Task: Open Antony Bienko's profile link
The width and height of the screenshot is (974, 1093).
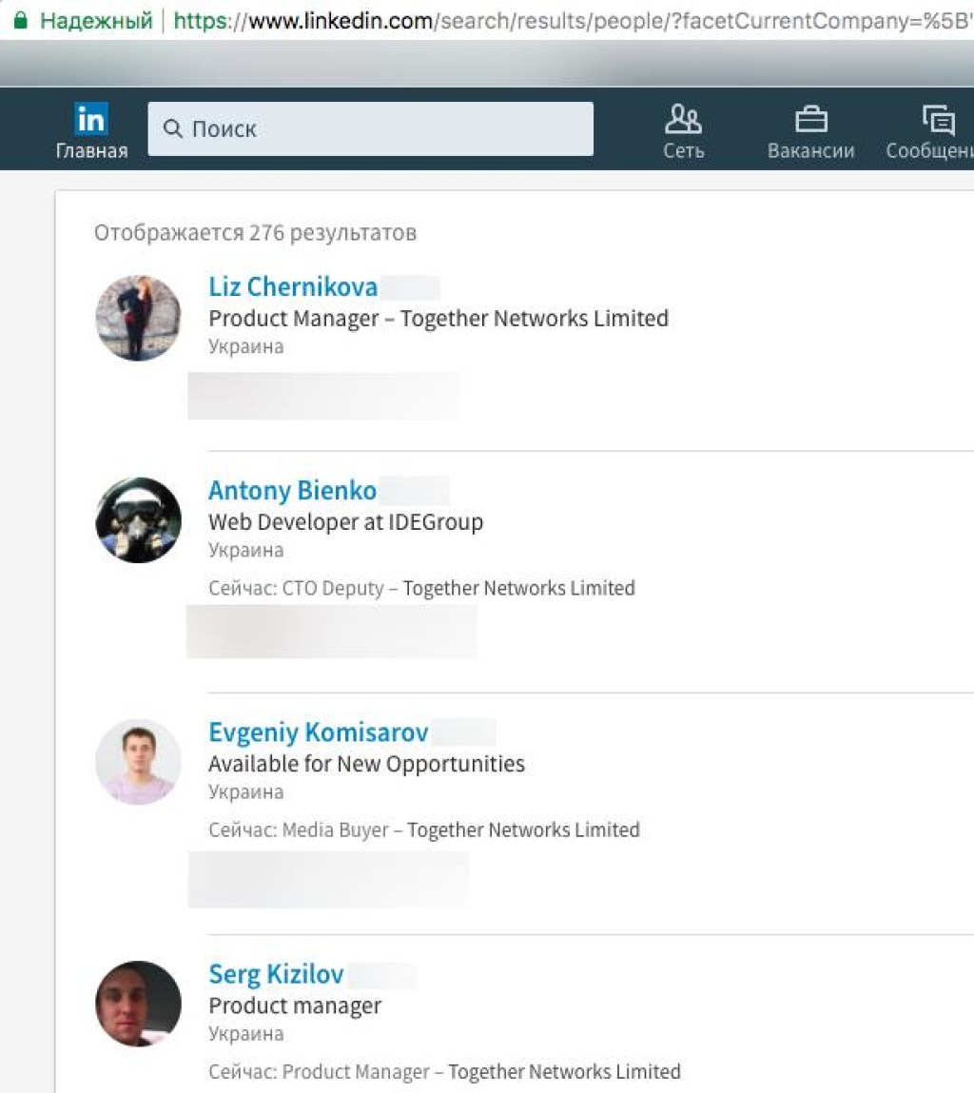Action: coord(292,490)
